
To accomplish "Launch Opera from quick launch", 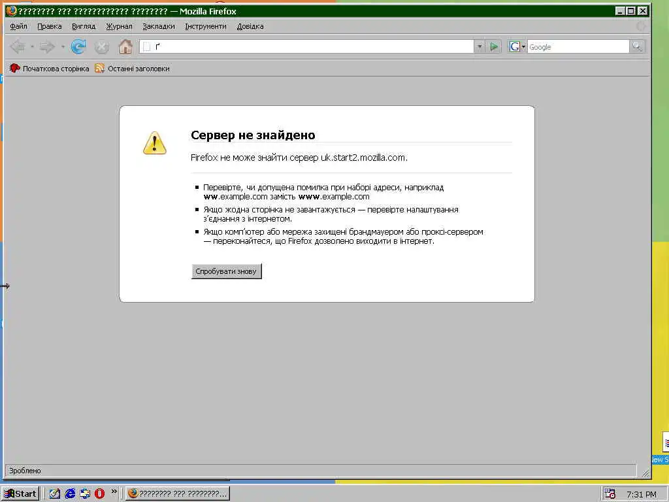I will [x=99, y=494].
